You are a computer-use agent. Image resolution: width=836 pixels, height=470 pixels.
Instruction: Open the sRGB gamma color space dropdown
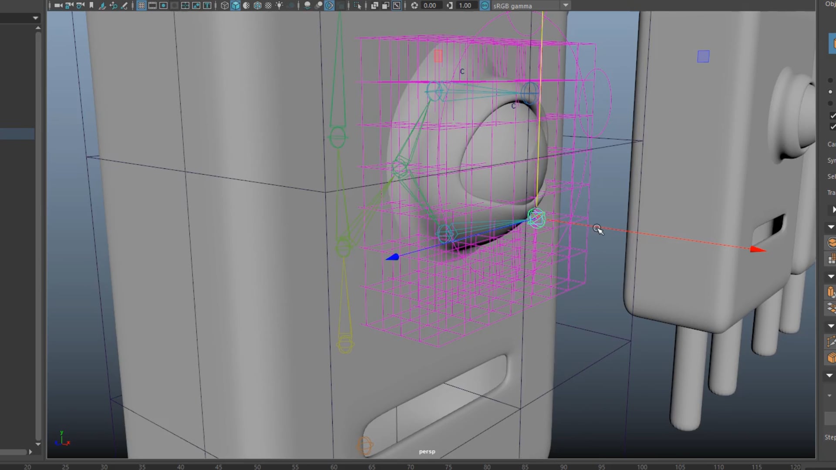pyautogui.click(x=565, y=6)
